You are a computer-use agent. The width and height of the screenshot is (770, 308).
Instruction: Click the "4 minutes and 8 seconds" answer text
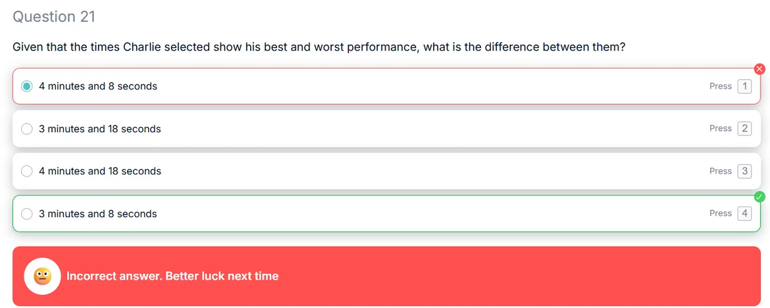(98, 86)
